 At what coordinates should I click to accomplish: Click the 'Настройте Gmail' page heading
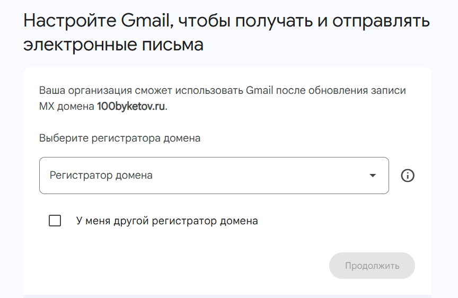click(x=226, y=32)
